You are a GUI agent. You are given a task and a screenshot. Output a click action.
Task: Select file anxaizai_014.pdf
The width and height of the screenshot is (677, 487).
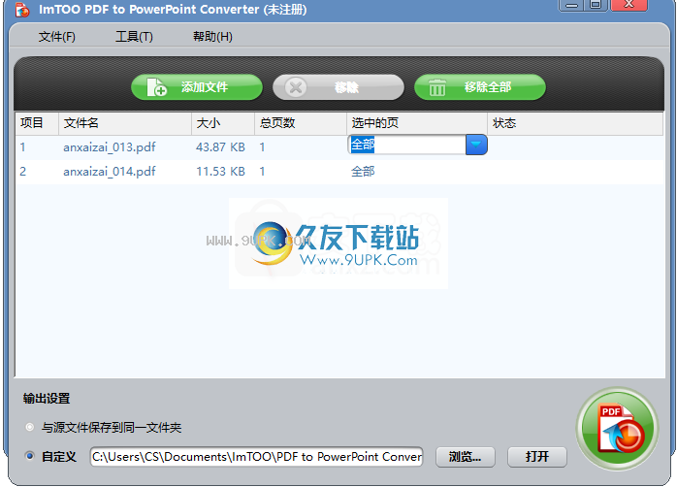110,172
